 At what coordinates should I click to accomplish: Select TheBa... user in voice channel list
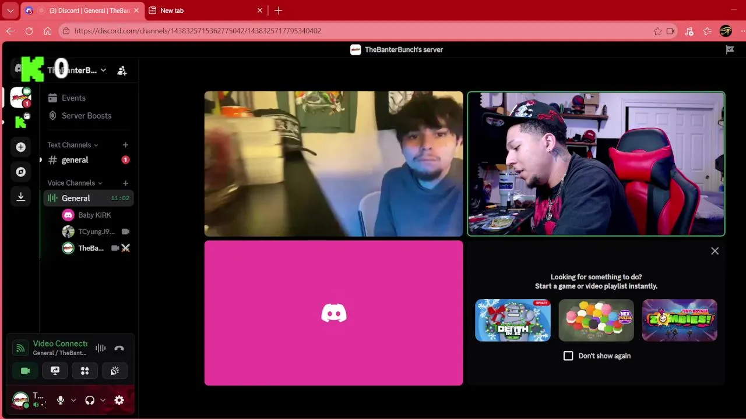coord(96,248)
